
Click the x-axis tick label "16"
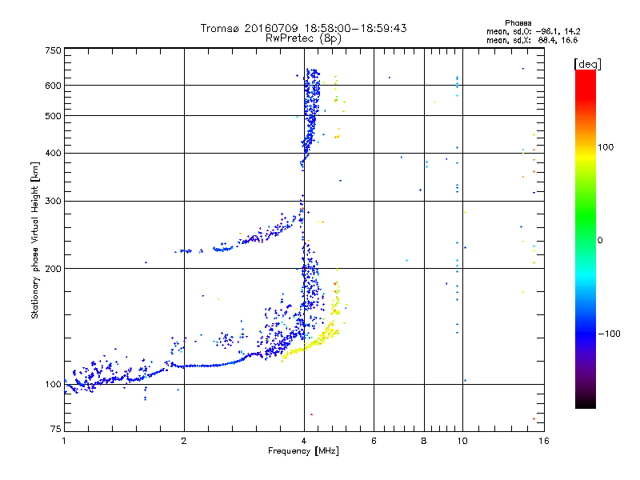point(544,441)
